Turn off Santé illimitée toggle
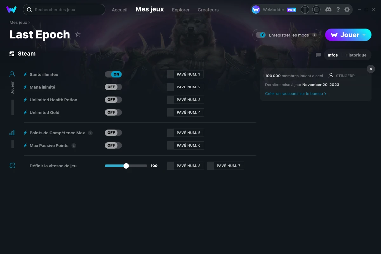The width and height of the screenshot is (381, 254). coord(113,74)
